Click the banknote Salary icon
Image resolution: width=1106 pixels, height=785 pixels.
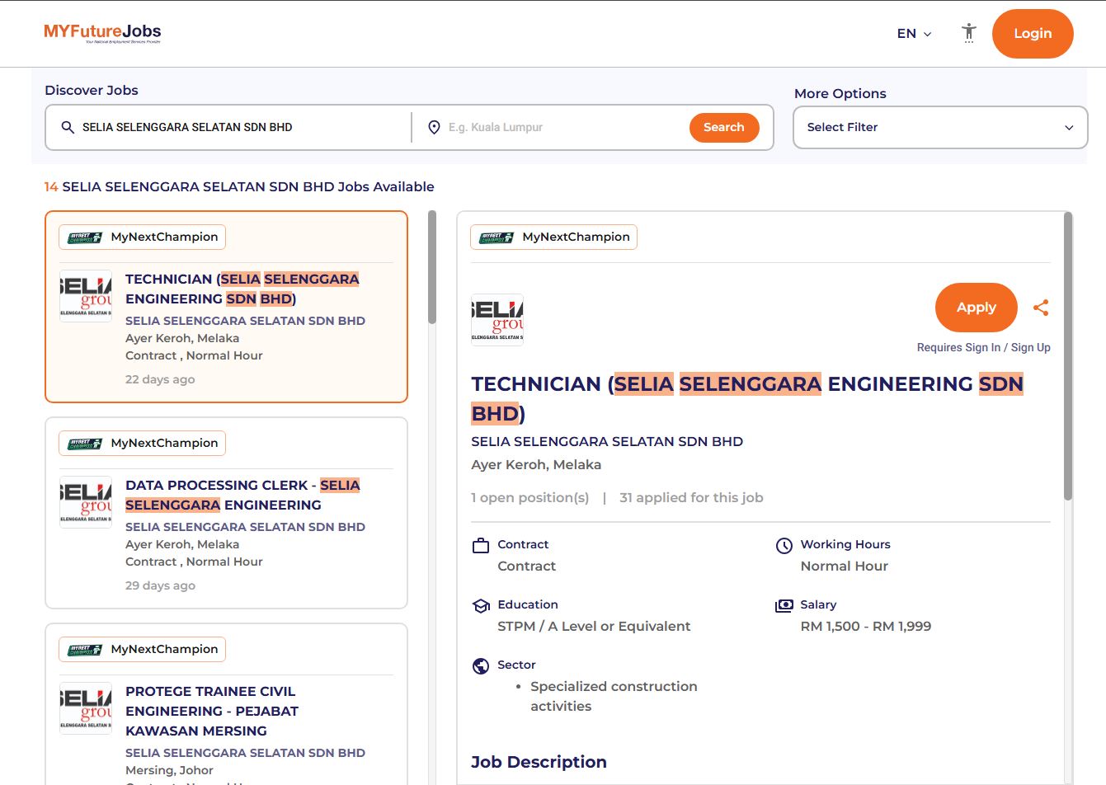coord(784,606)
